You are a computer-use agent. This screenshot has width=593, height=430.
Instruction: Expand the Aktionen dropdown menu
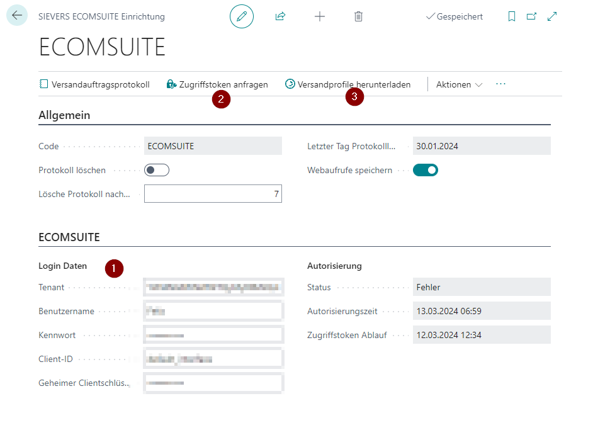[x=459, y=84]
